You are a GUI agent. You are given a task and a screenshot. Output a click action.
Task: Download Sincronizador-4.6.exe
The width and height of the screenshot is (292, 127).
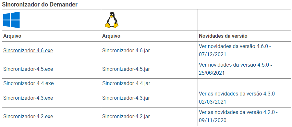pos(28,51)
